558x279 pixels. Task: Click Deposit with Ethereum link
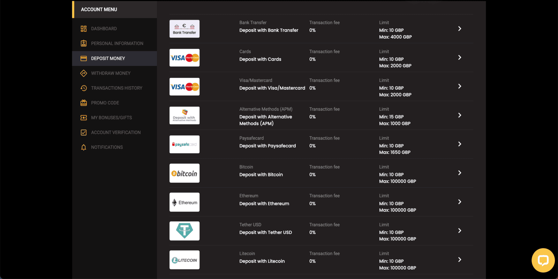264,204
